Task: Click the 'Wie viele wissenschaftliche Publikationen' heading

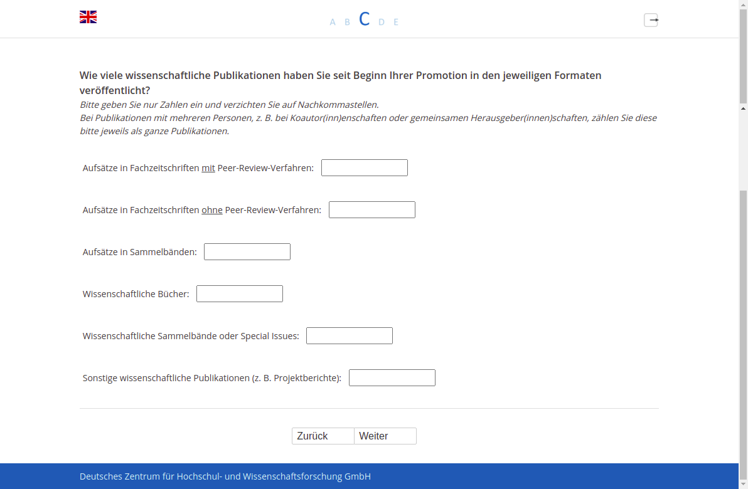Action: (x=340, y=83)
